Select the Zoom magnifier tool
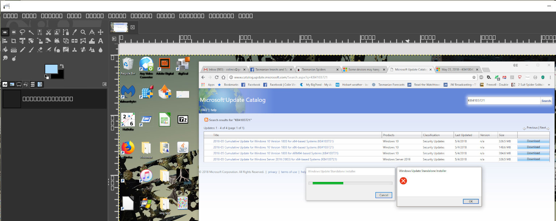 pyautogui.click(x=83, y=32)
